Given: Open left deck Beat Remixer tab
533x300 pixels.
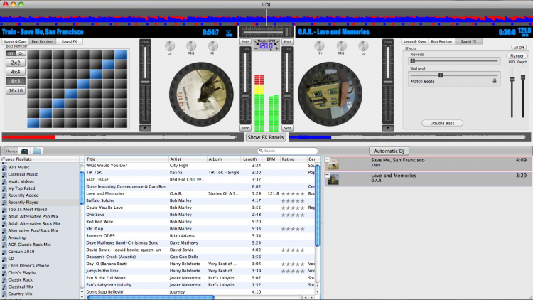Looking at the screenshot, I should pyautogui.click(x=42, y=41).
